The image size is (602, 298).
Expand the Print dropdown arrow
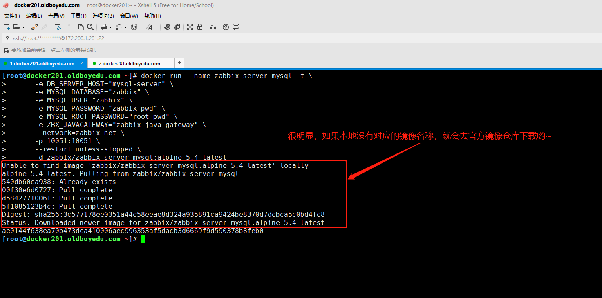pos(110,27)
